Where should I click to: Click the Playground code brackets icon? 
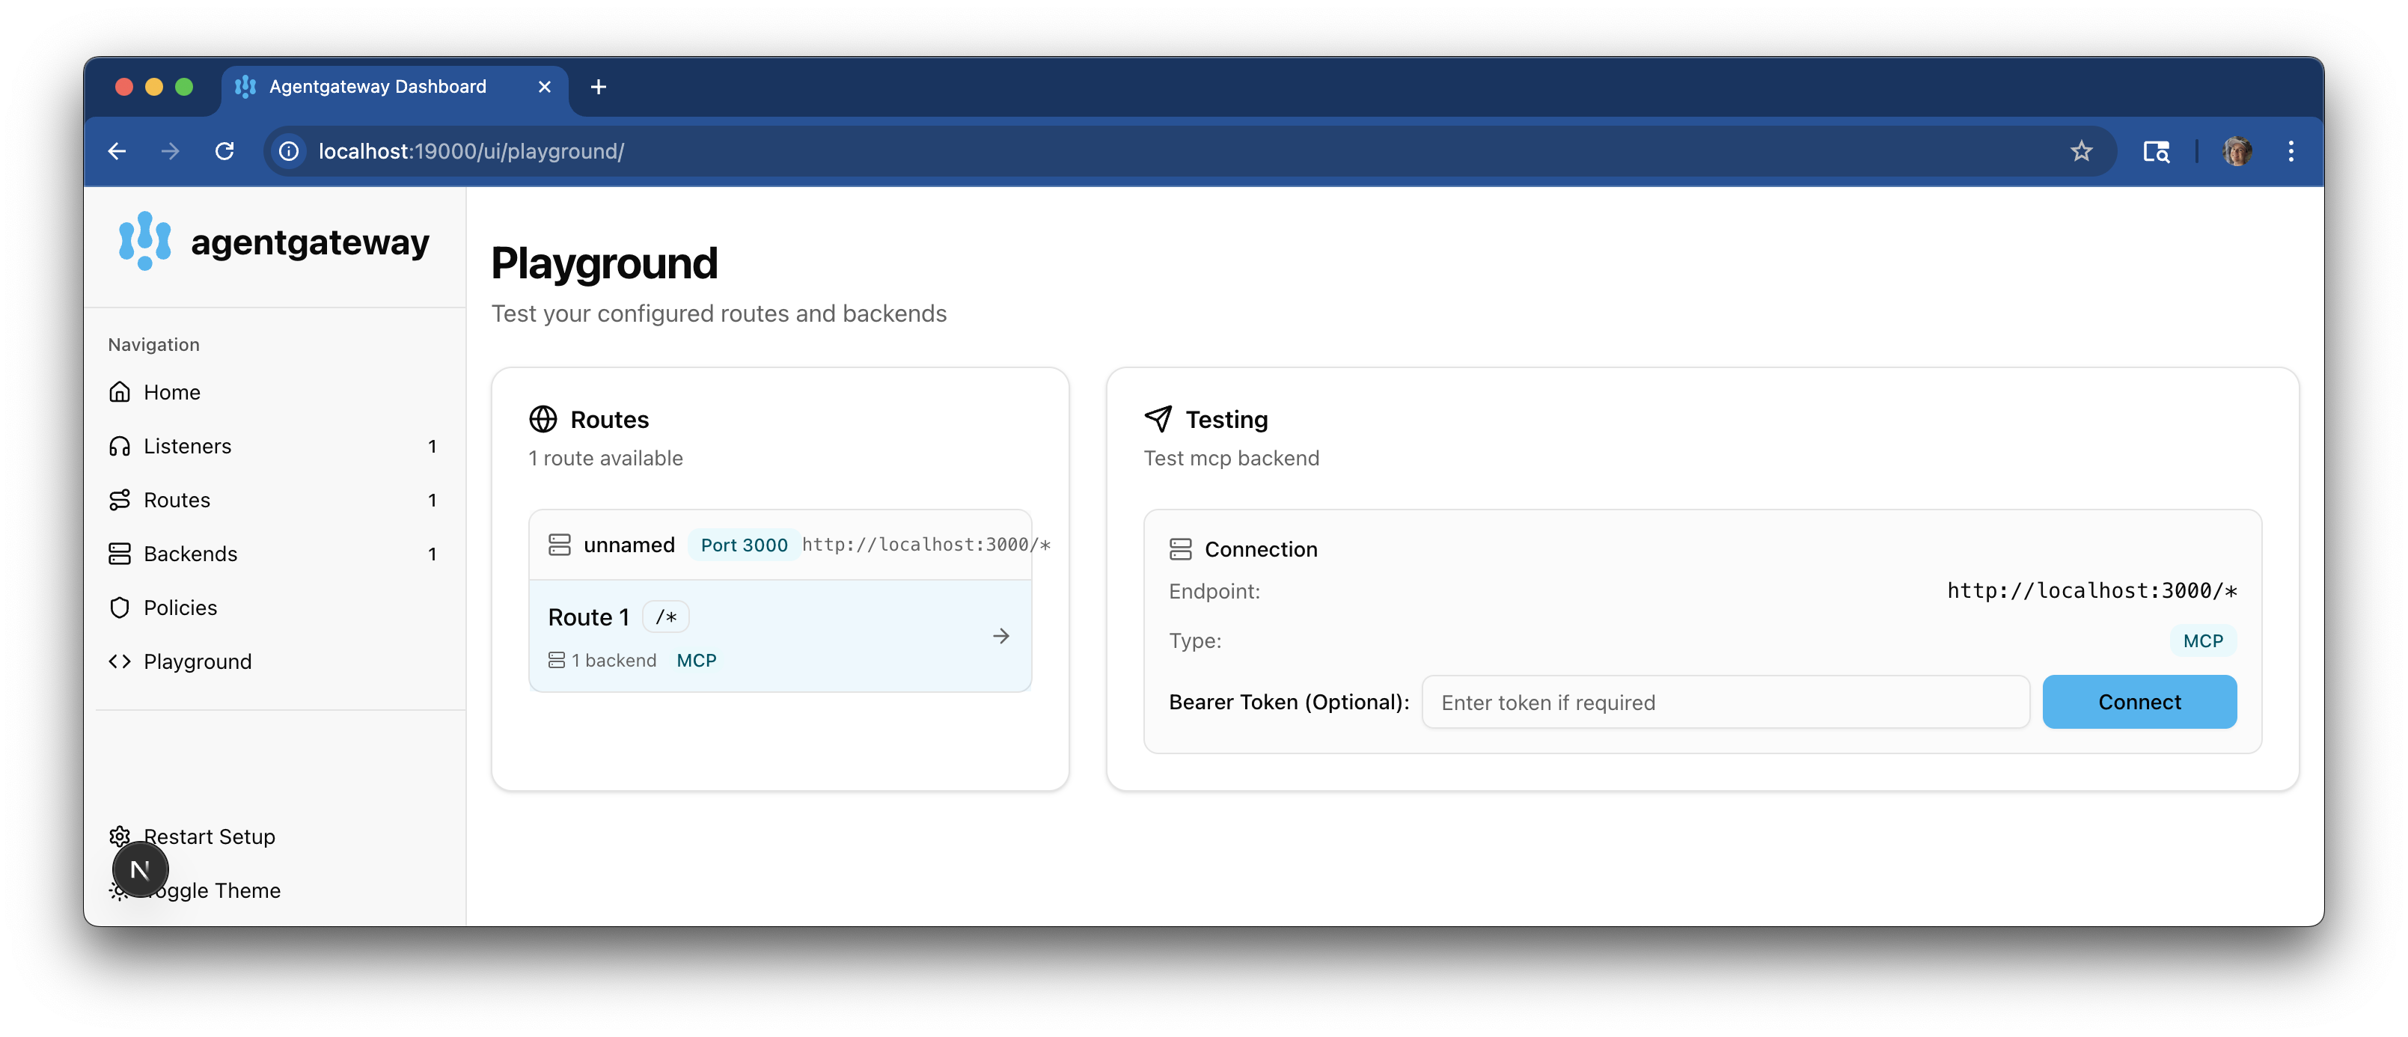coord(120,661)
